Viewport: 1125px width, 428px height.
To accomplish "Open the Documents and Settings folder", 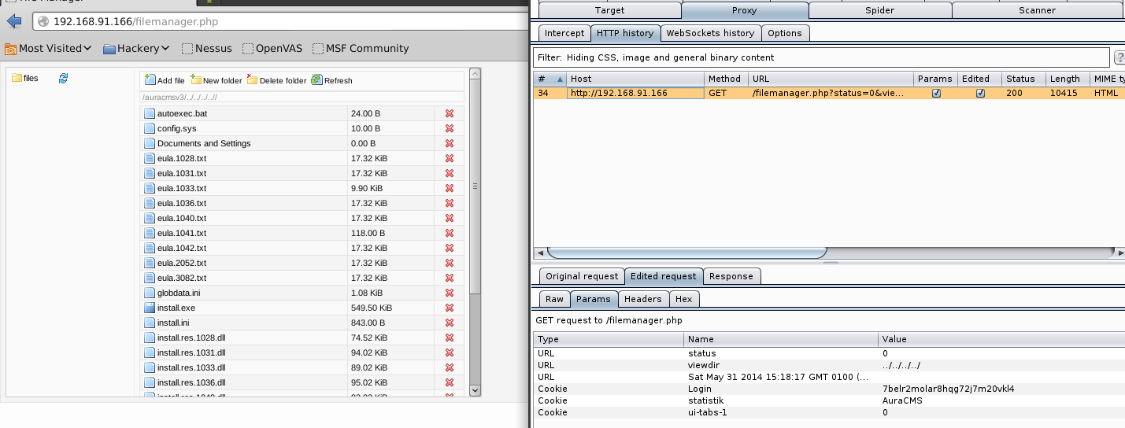I will [x=204, y=143].
